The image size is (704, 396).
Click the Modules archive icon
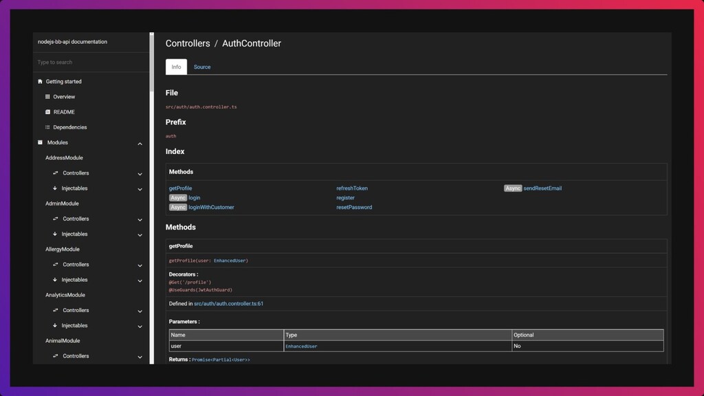(40, 142)
